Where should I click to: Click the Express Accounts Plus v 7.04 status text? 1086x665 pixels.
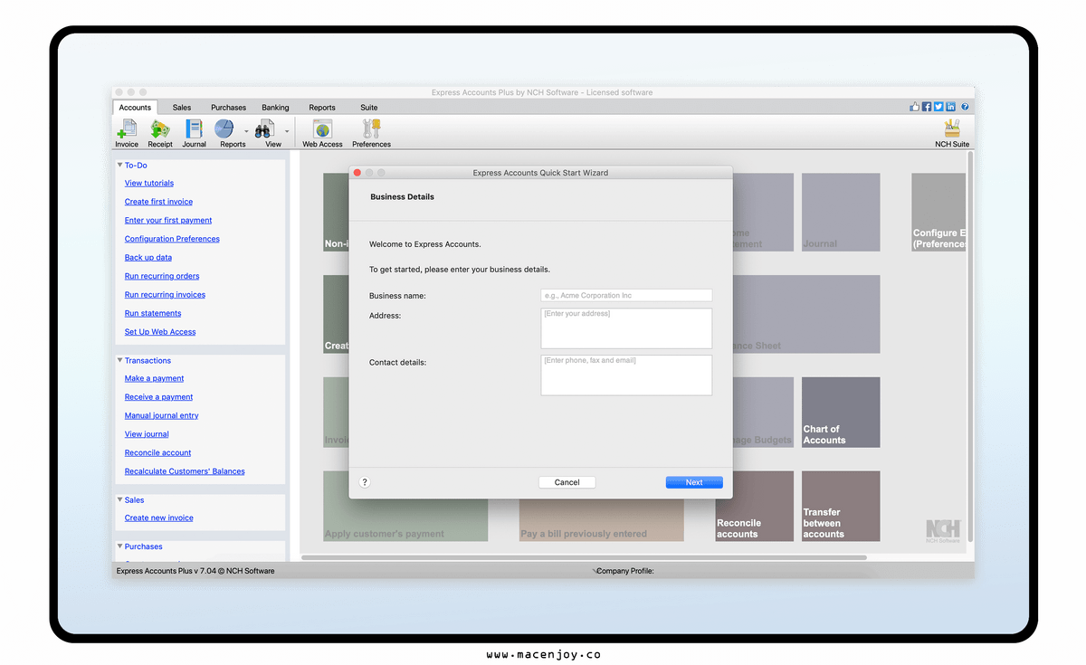(x=195, y=571)
